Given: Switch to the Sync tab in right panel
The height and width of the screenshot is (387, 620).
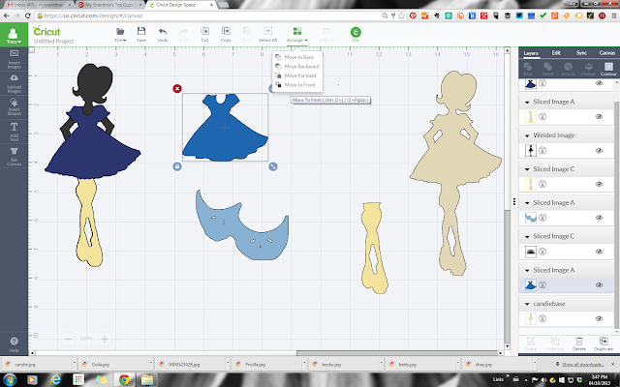Looking at the screenshot, I should point(581,53).
